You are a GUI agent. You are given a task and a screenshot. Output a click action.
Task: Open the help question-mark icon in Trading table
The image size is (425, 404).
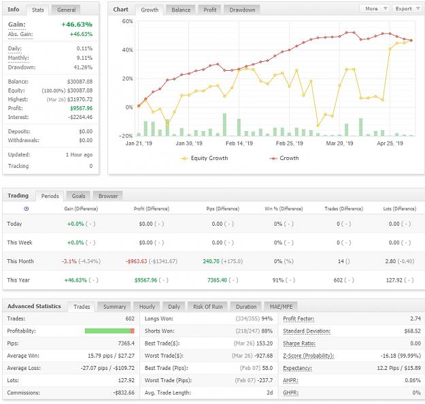[27, 209]
